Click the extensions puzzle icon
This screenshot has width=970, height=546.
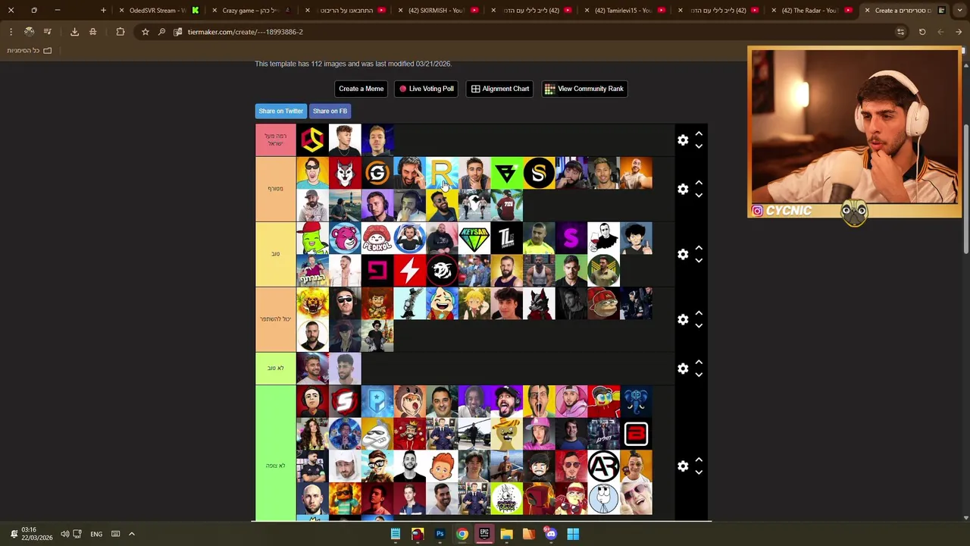[x=120, y=32]
